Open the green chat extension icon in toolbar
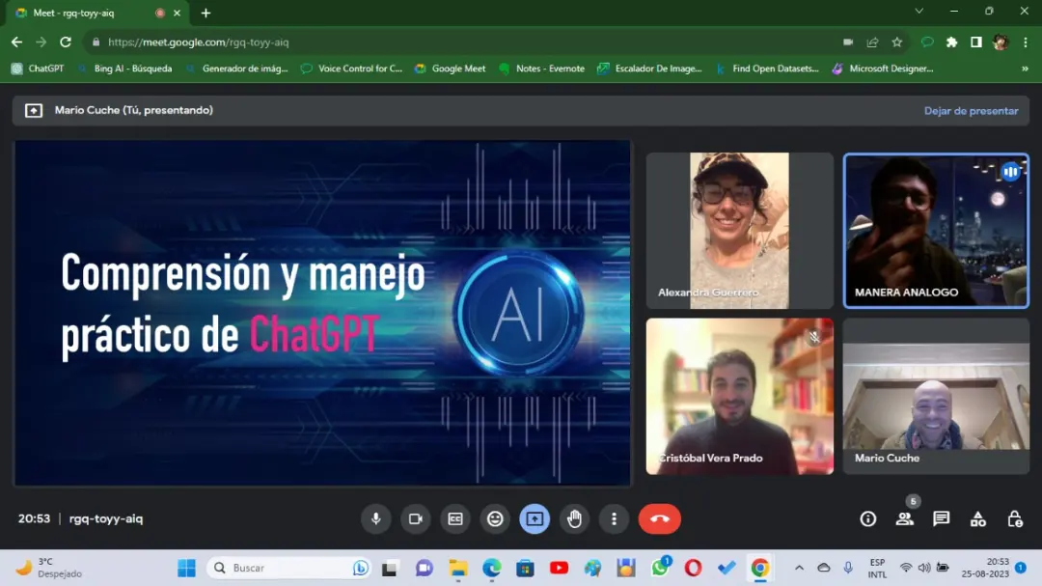This screenshot has width=1042, height=586. 927,42
